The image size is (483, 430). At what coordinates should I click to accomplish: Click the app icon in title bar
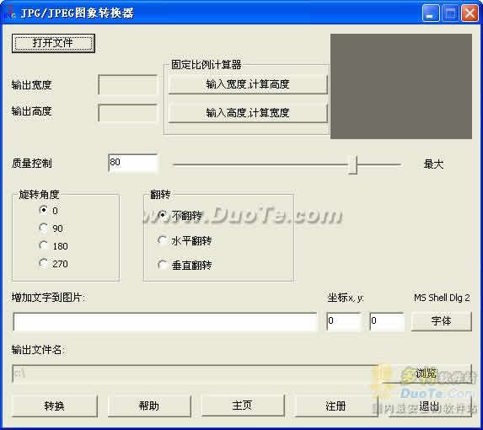(x=12, y=12)
